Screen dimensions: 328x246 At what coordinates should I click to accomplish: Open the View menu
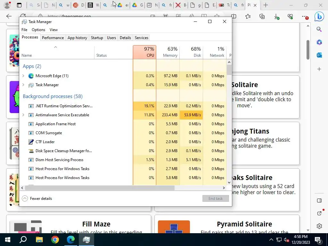pos(53,30)
